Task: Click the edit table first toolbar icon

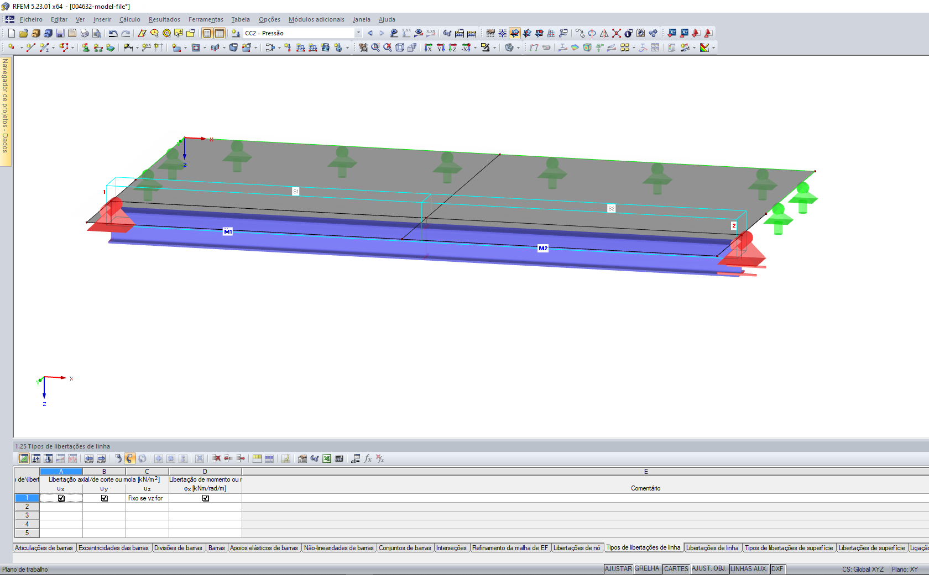Action: point(24,458)
